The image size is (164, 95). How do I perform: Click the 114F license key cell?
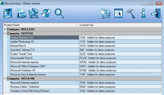tap(120, 74)
